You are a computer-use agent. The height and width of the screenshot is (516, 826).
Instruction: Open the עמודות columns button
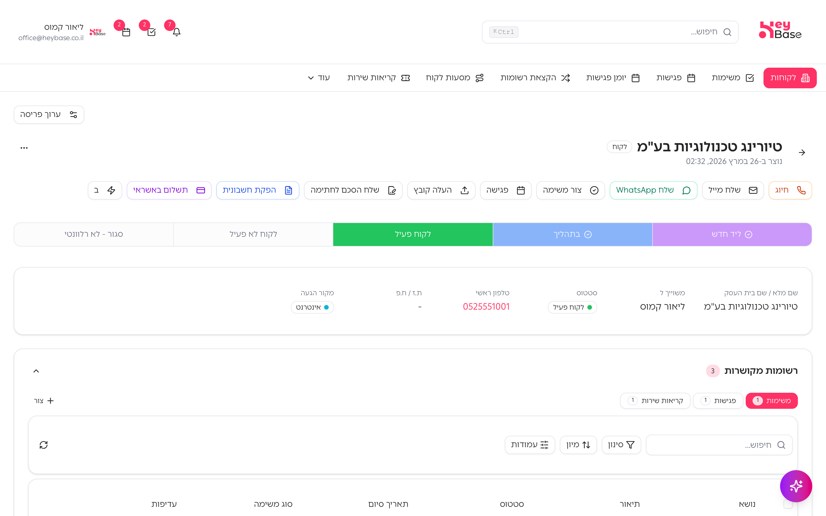(530, 445)
